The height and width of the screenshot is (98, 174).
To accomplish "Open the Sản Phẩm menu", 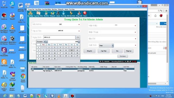I will (x=38, y=10).
